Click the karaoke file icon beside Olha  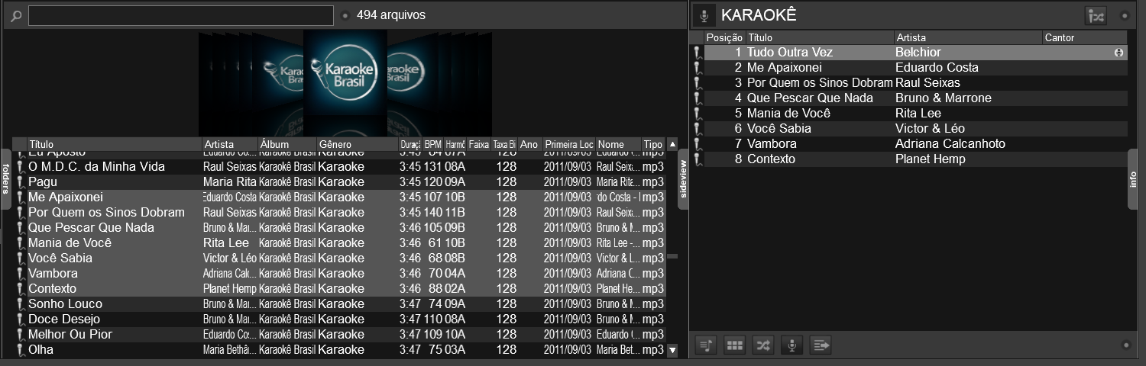[21, 350]
